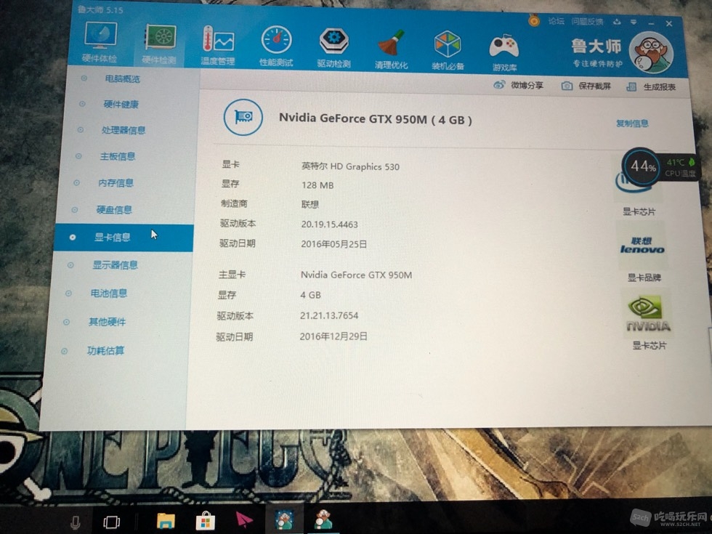Click the heading "Nvidia GeForce GTX 950M ( 4 GB )"

click(376, 119)
